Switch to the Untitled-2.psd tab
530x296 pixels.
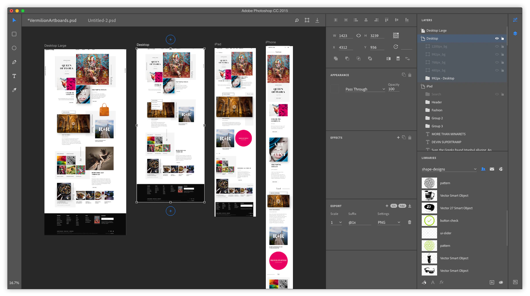102,20
